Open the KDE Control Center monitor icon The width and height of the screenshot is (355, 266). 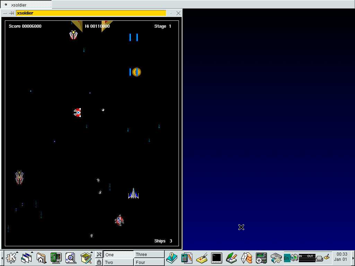(x=56, y=258)
